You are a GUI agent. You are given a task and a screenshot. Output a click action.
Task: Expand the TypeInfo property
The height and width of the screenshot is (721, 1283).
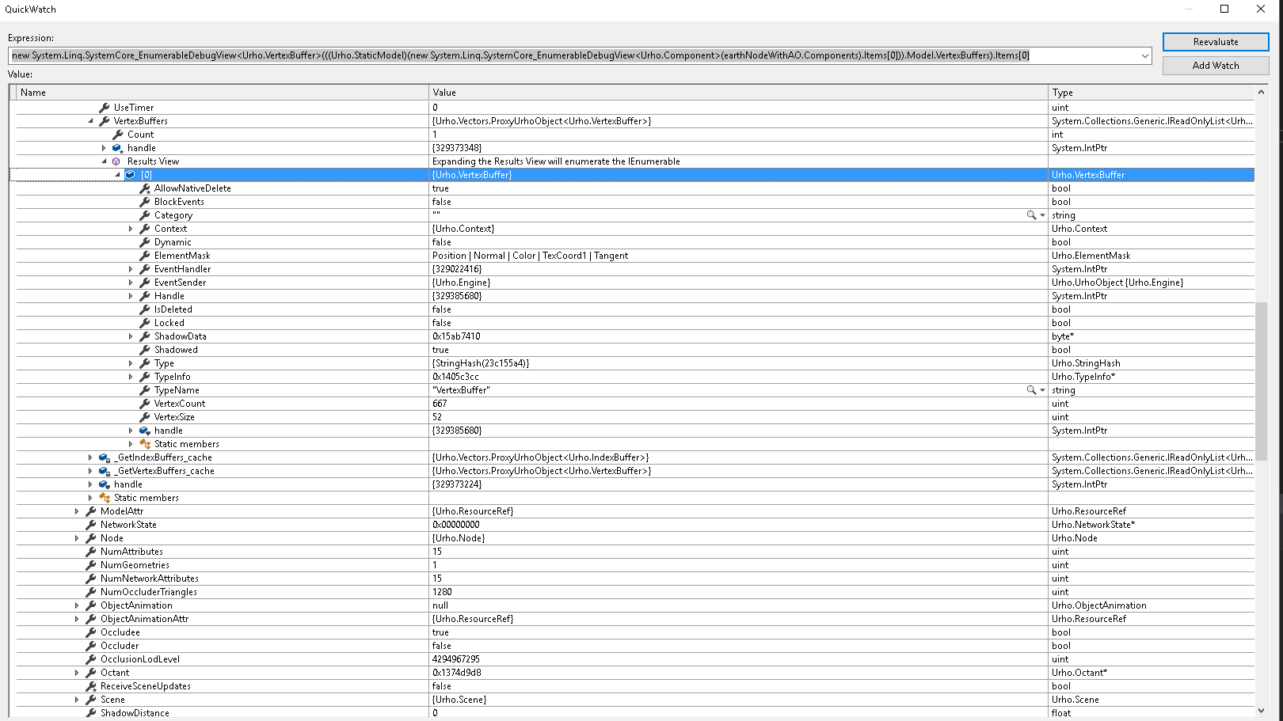[131, 377]
